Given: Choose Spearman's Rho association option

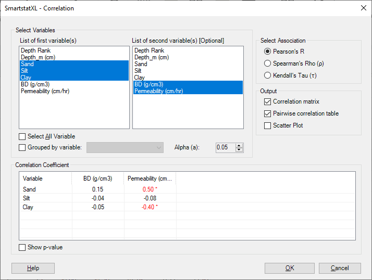Looking at the screenshot, I should pyautogui.click(x=268, y=63).
